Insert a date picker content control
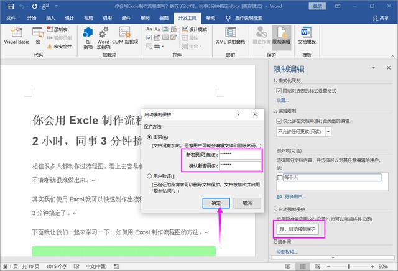398x271 pixels. click(174, 38)
